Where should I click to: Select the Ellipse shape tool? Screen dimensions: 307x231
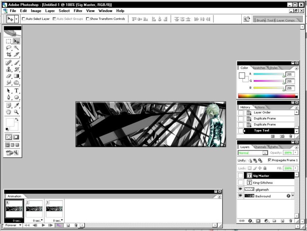point(16,97)
